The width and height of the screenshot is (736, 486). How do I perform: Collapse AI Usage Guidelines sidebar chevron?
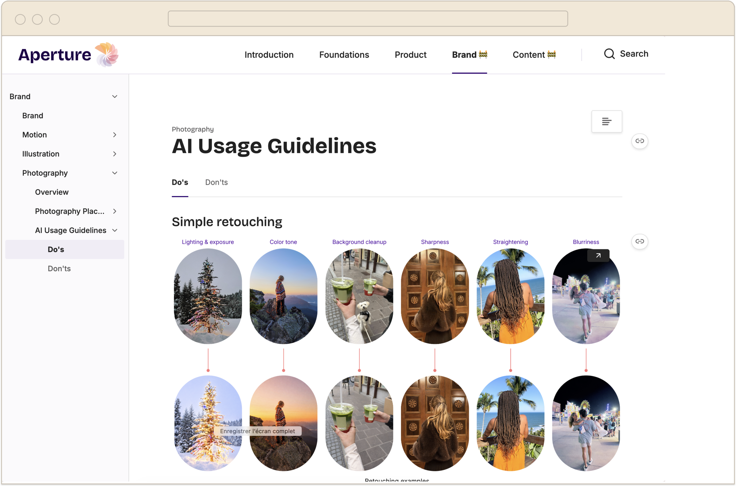point(115,230)
